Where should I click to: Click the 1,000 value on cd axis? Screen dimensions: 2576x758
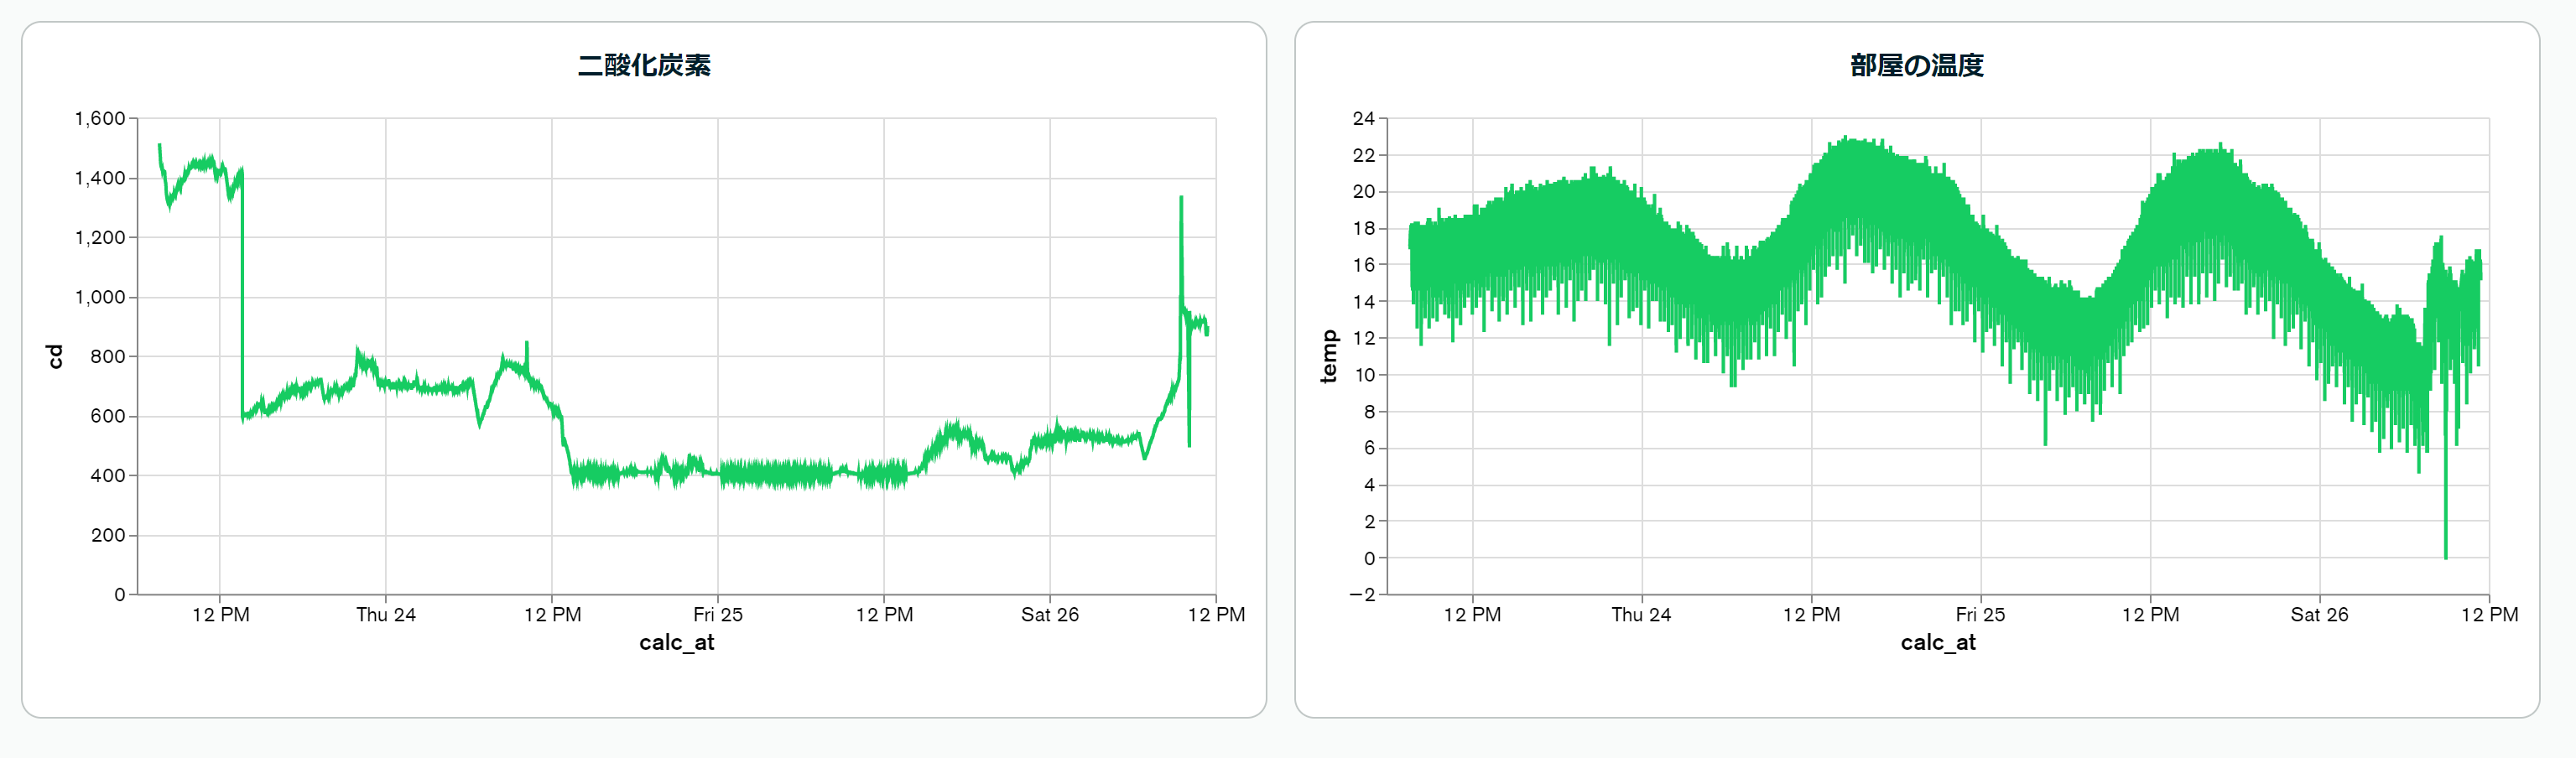(100, 297)
